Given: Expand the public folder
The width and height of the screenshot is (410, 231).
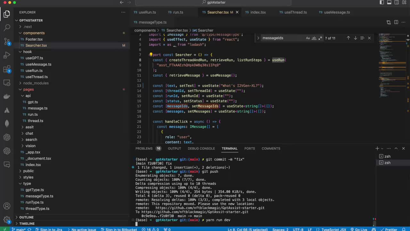Looking at the screenshot, I should click(28, 171).
